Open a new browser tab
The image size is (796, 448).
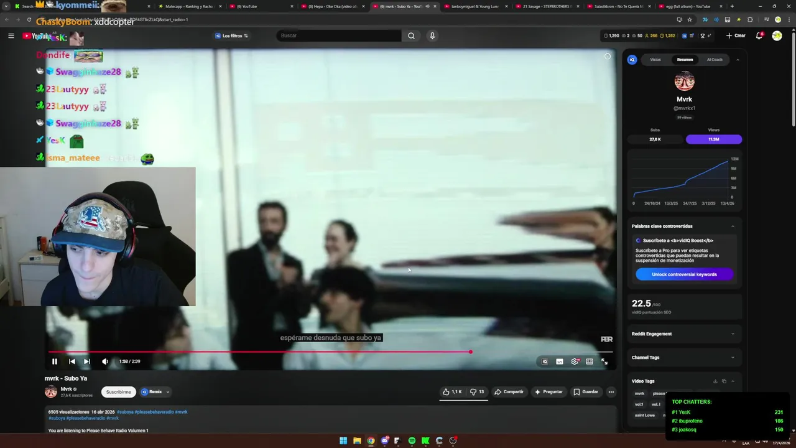coord(732,6)
